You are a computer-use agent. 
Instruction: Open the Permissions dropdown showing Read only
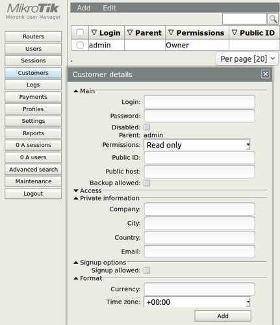pyautogui.click(x=197, y=145)
